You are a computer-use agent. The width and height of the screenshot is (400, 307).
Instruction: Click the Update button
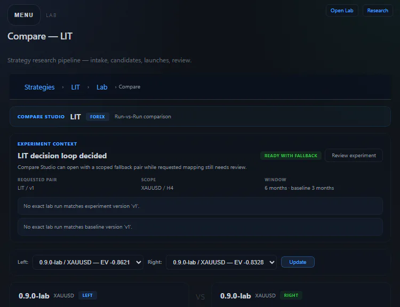coord(298,262)
